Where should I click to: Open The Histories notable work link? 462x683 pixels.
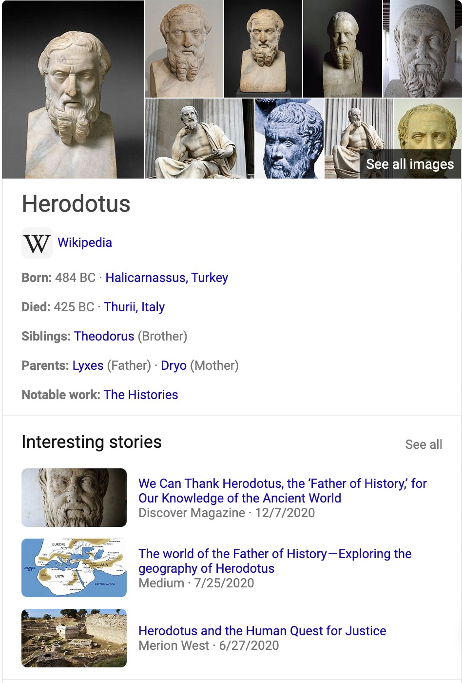[141, 395]
